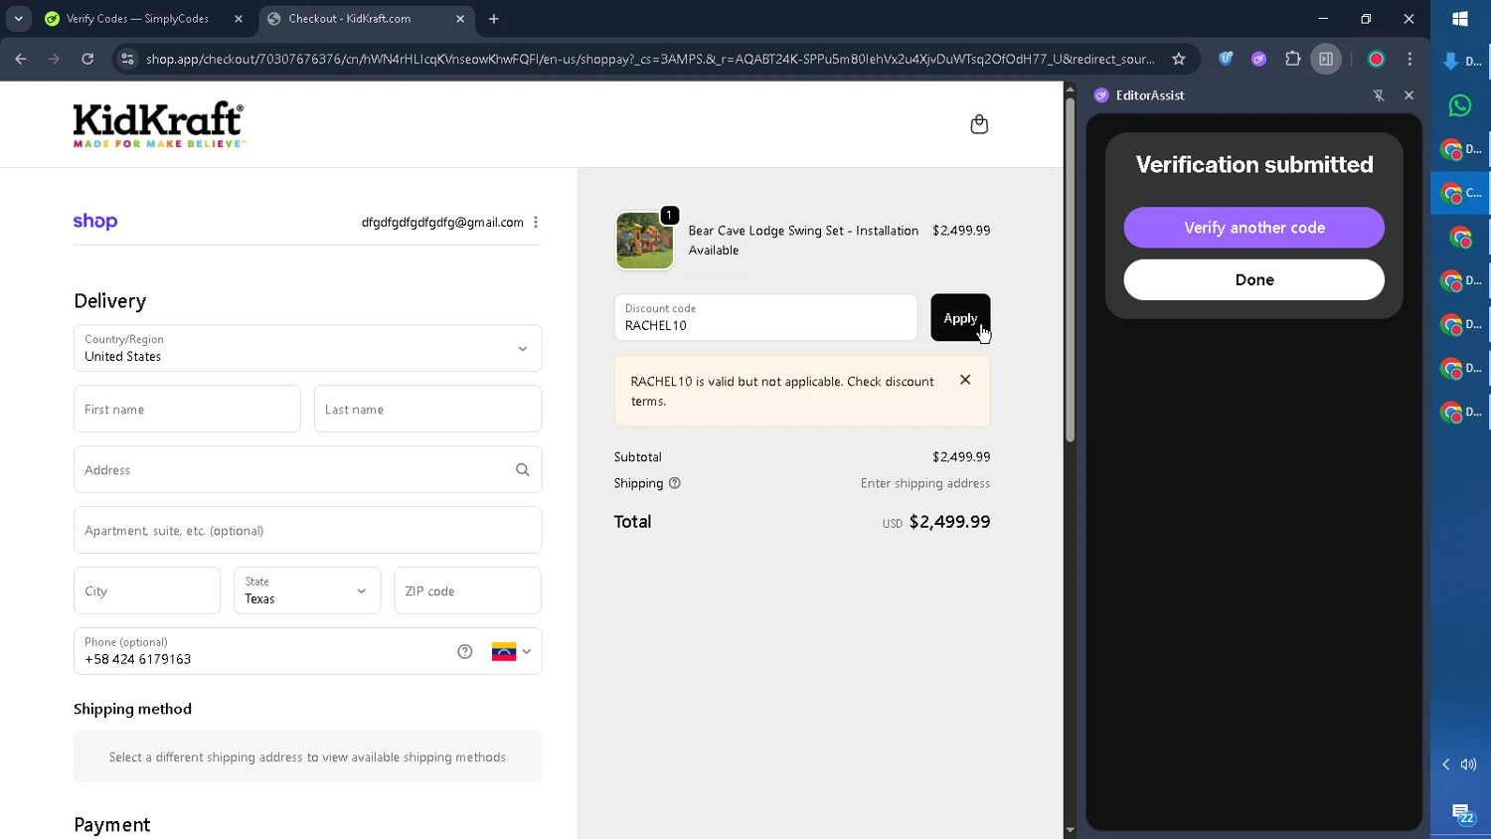1491x839 pixels.
Task: Click the browser address bar URL
Action: [650, 59]
